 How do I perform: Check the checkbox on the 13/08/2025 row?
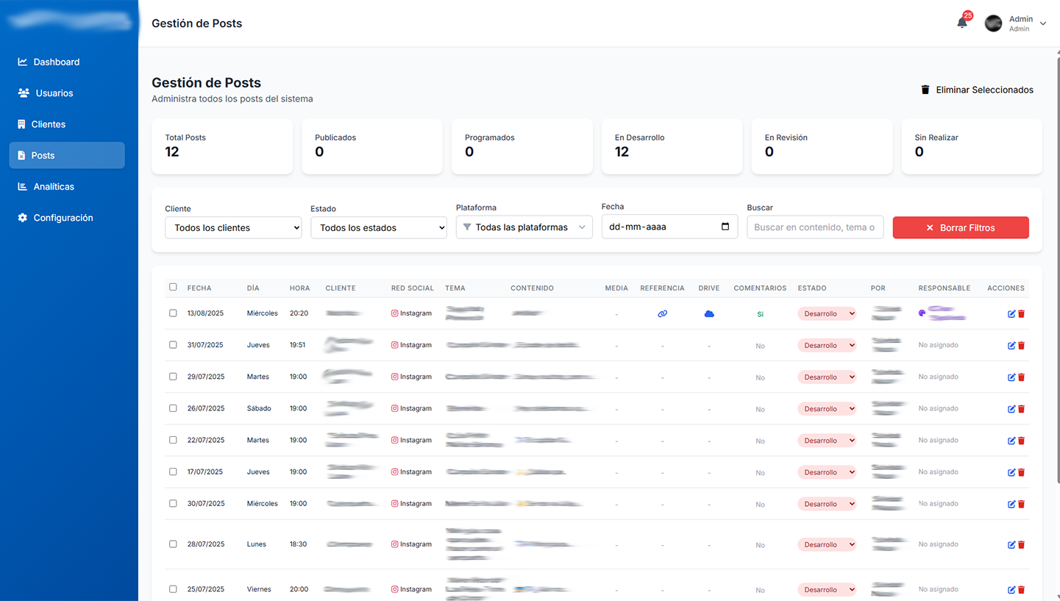pyautogui.click(x=173, y=313)
